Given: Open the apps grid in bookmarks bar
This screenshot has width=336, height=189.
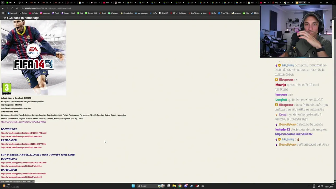Looking at the screenshot, I should click(3, 13).
